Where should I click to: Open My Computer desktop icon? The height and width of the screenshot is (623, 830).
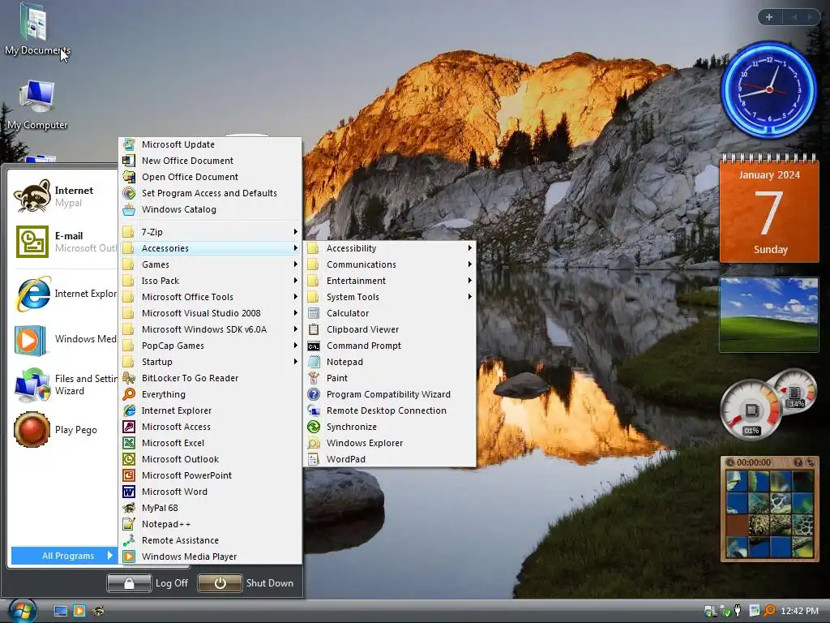(37, 105)
